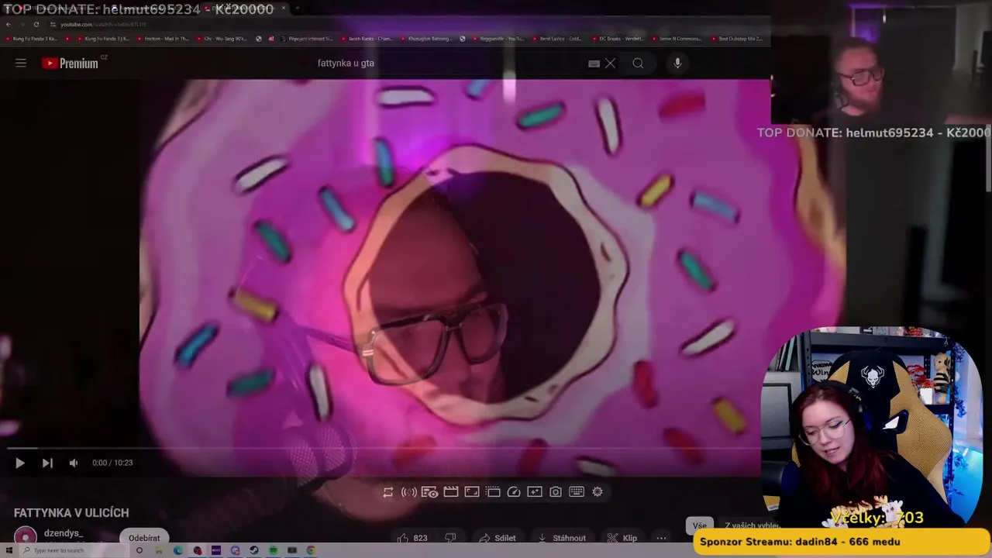Open the Windows Start menu
This screenshot has width=992, height=558.
[x=9, y=550]
